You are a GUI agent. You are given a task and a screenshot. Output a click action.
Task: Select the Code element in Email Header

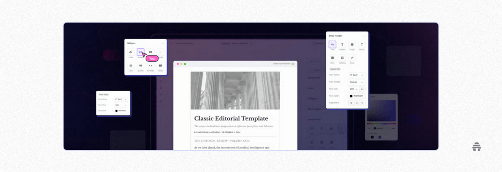[x=352, y=58]
